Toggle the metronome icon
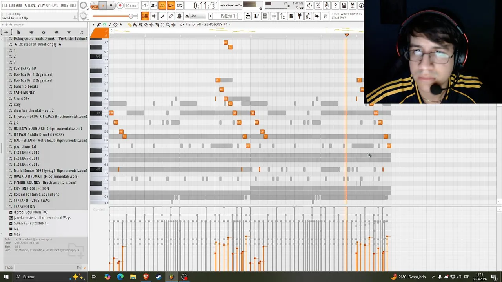The height and width of the screenshot is (282, 502). tap(145, 5)
